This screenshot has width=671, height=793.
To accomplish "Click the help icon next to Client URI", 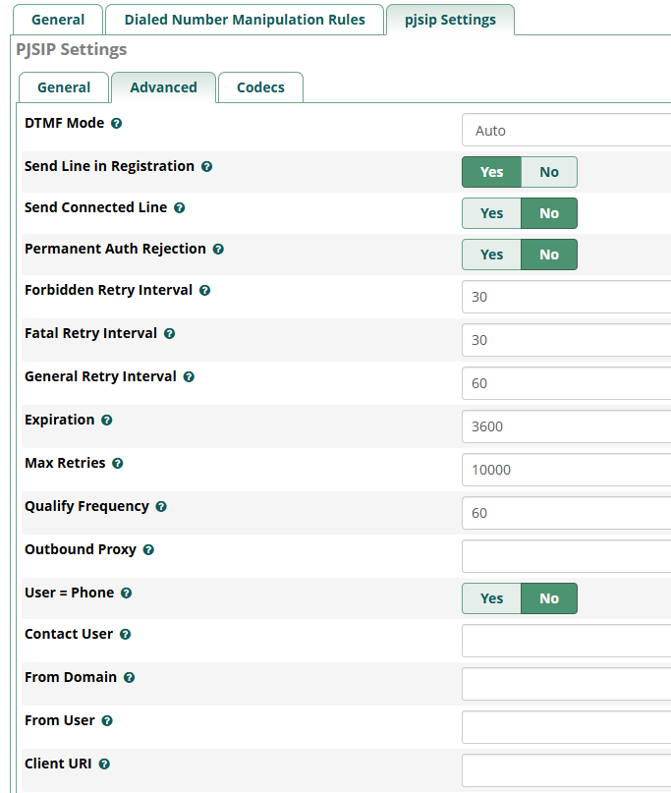I will pos(104,765).
